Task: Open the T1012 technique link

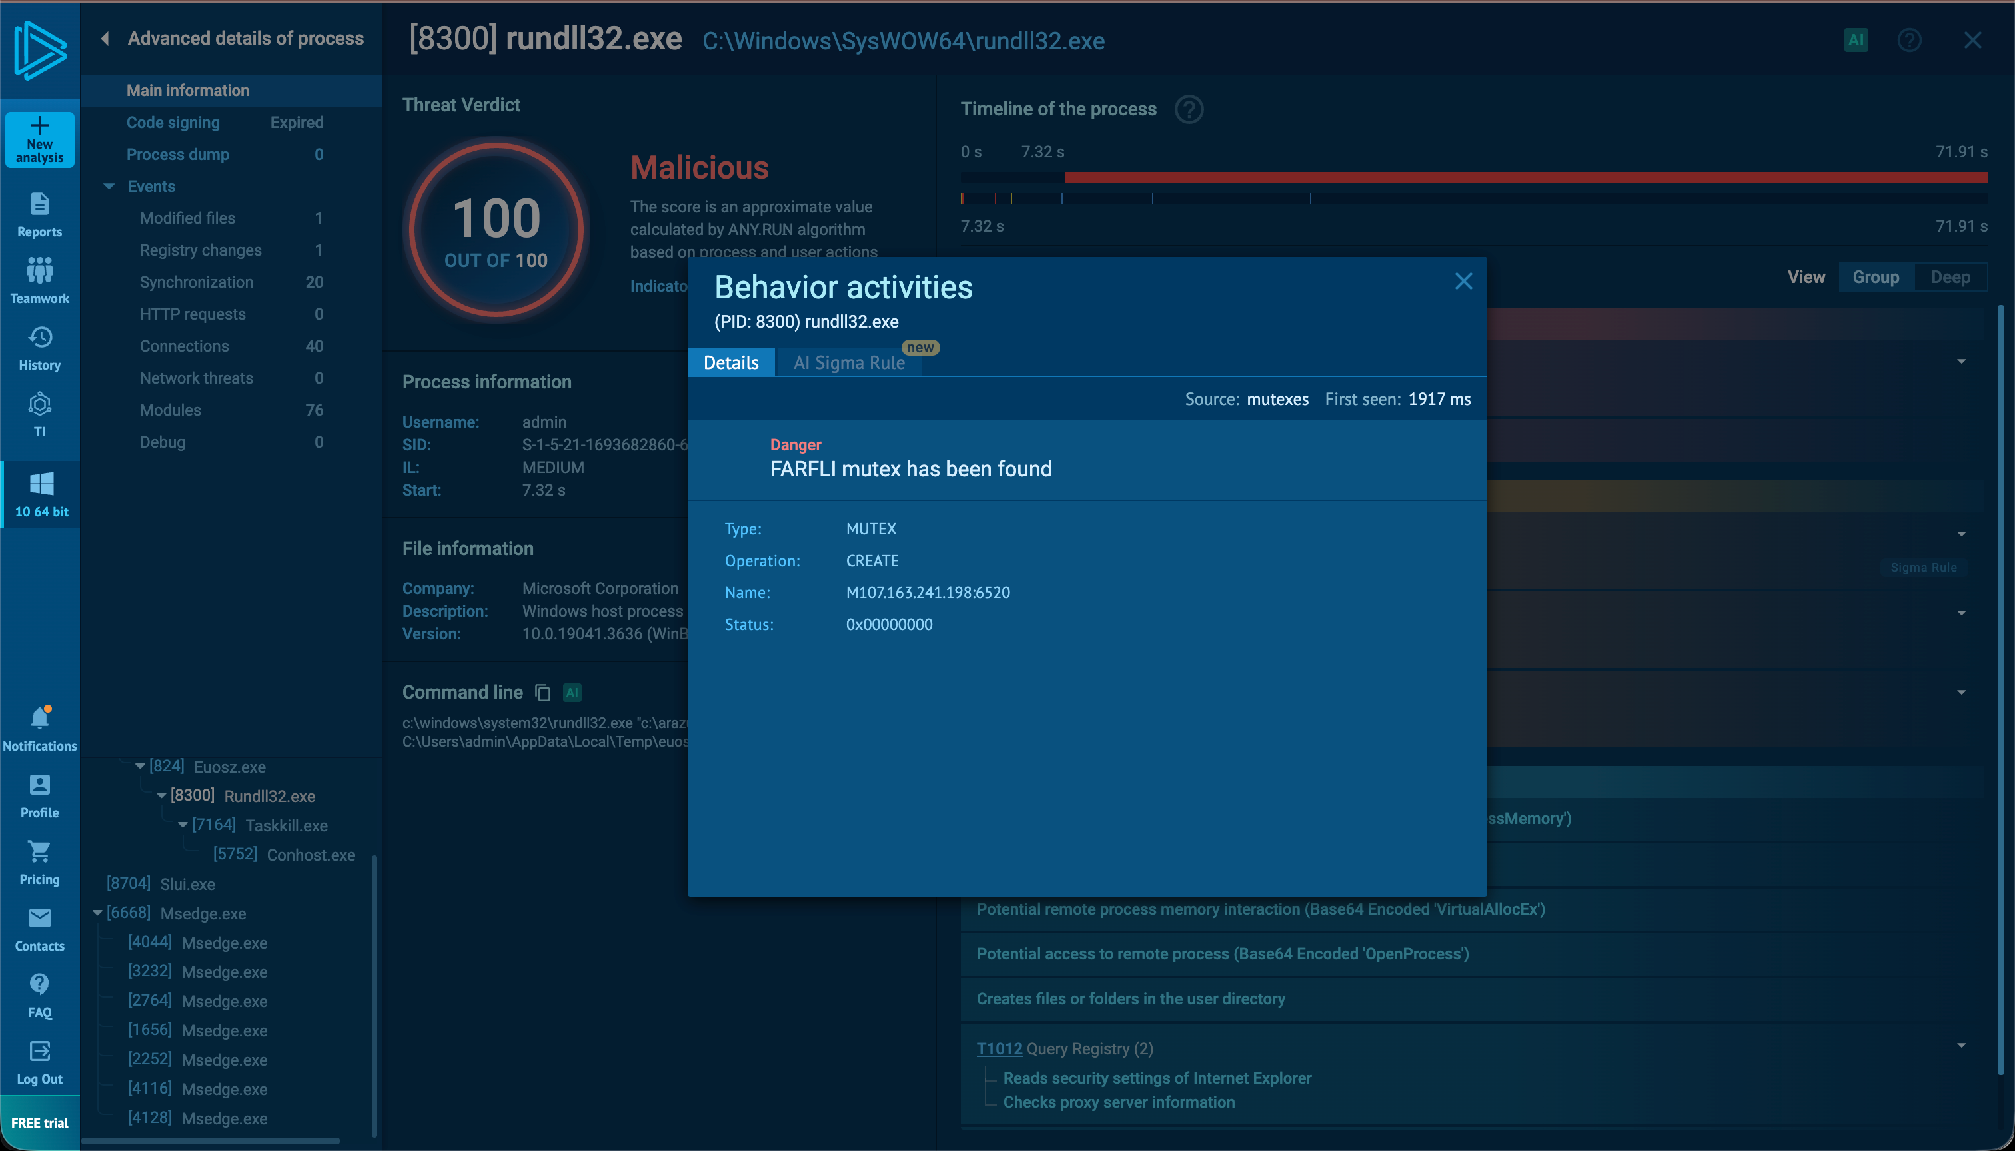Action: coord(999,1049)
